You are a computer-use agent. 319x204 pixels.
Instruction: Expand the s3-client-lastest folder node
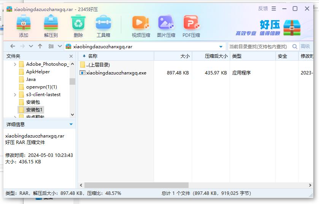pyautogui.click(x=15, y=95)
